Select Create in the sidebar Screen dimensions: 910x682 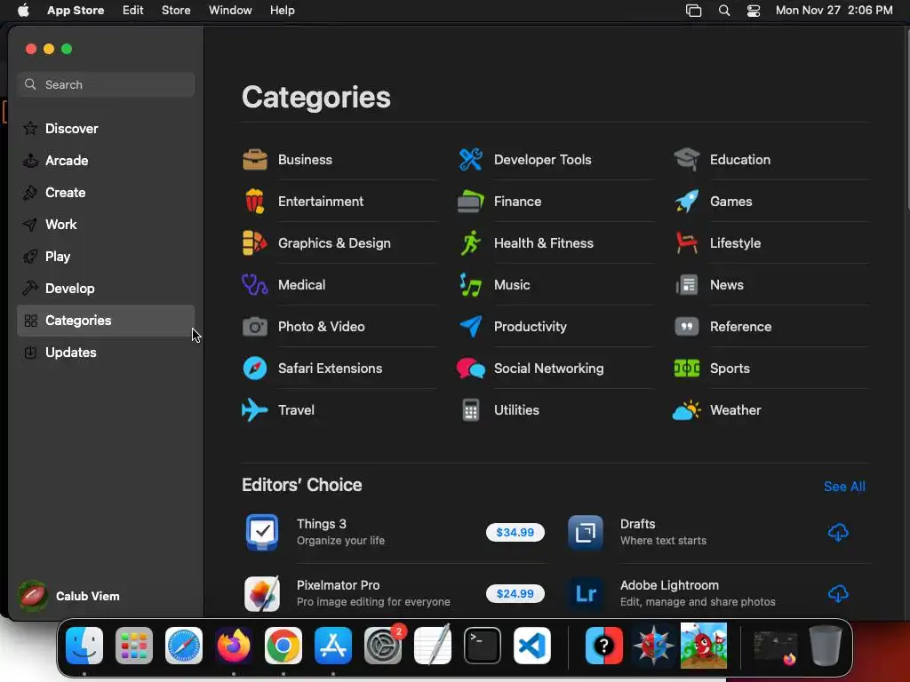click(106, 193)
